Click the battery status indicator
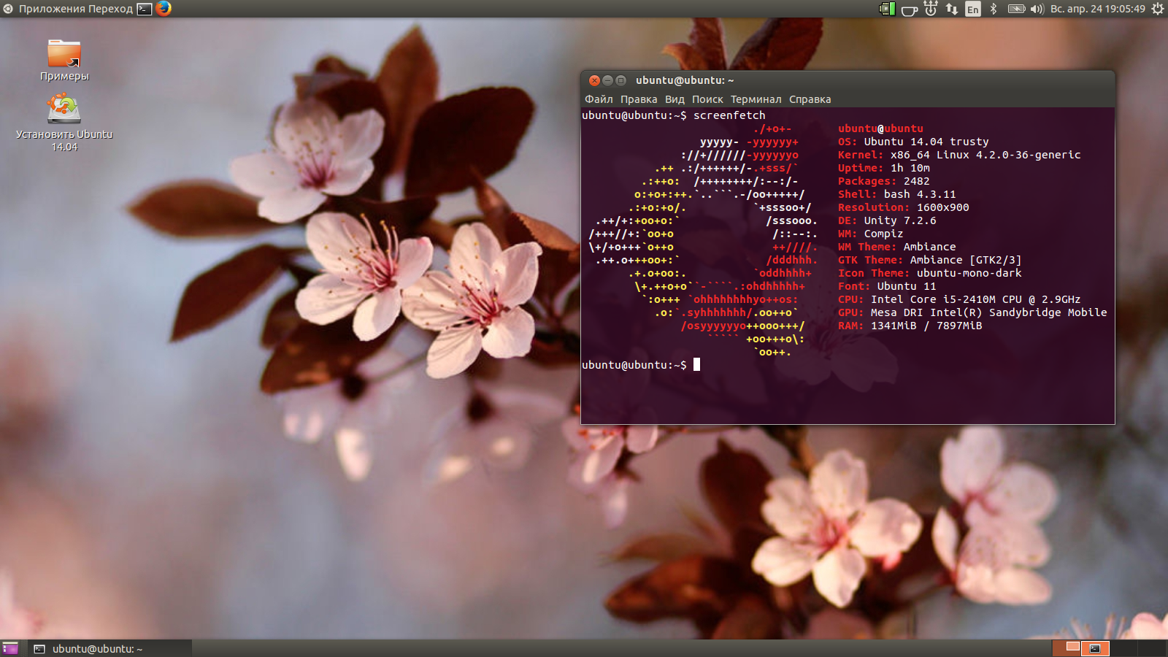The width and height of the screenshot is (1168, 657). click(1016, 9)
